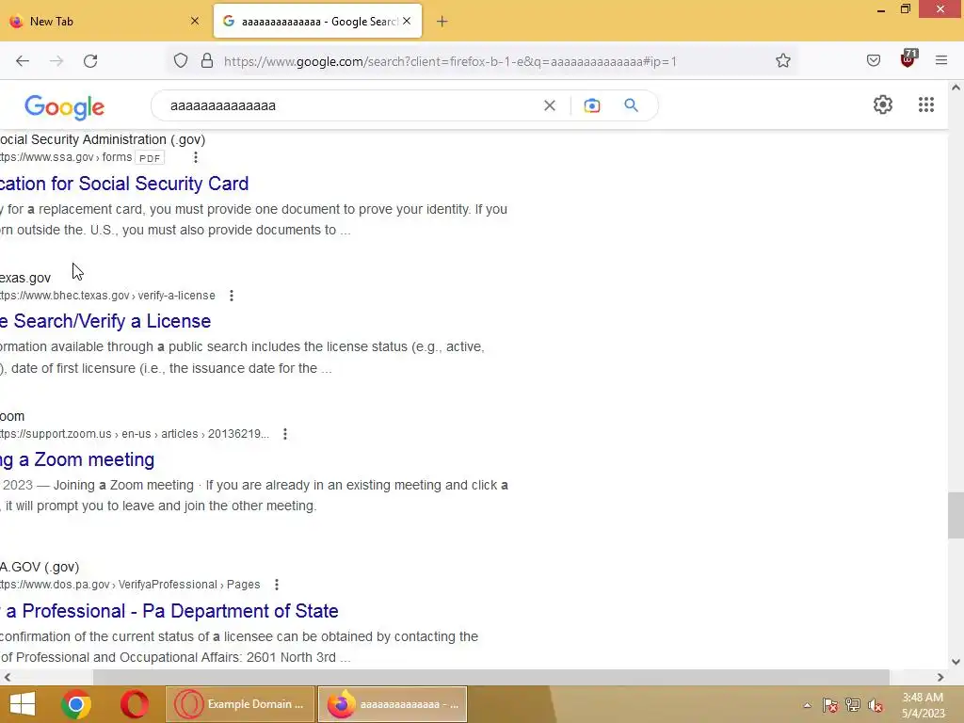The width and height of the screenshot is (964, 723).
Task: Click the site padlock security icon
Action: point(207,61)
